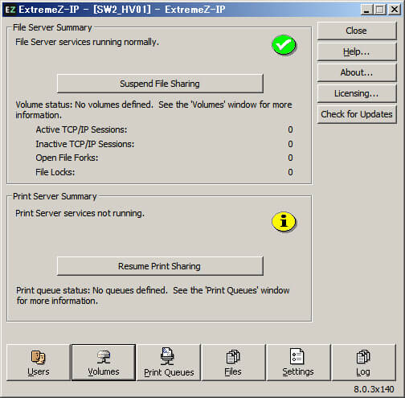Resume Print Sharing

(x=160, y=266)
